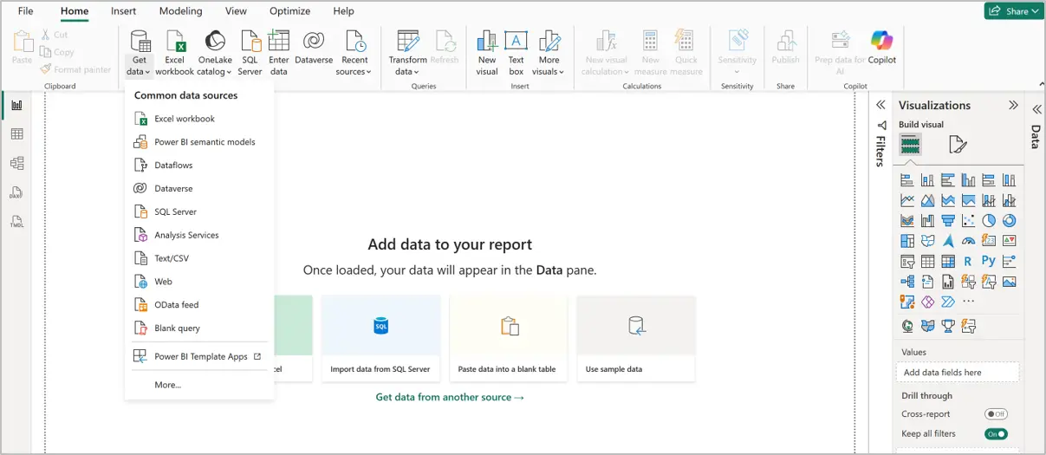1046x455 pixels.
Task: Select the image visual
Action: (x=1009, y=282)
